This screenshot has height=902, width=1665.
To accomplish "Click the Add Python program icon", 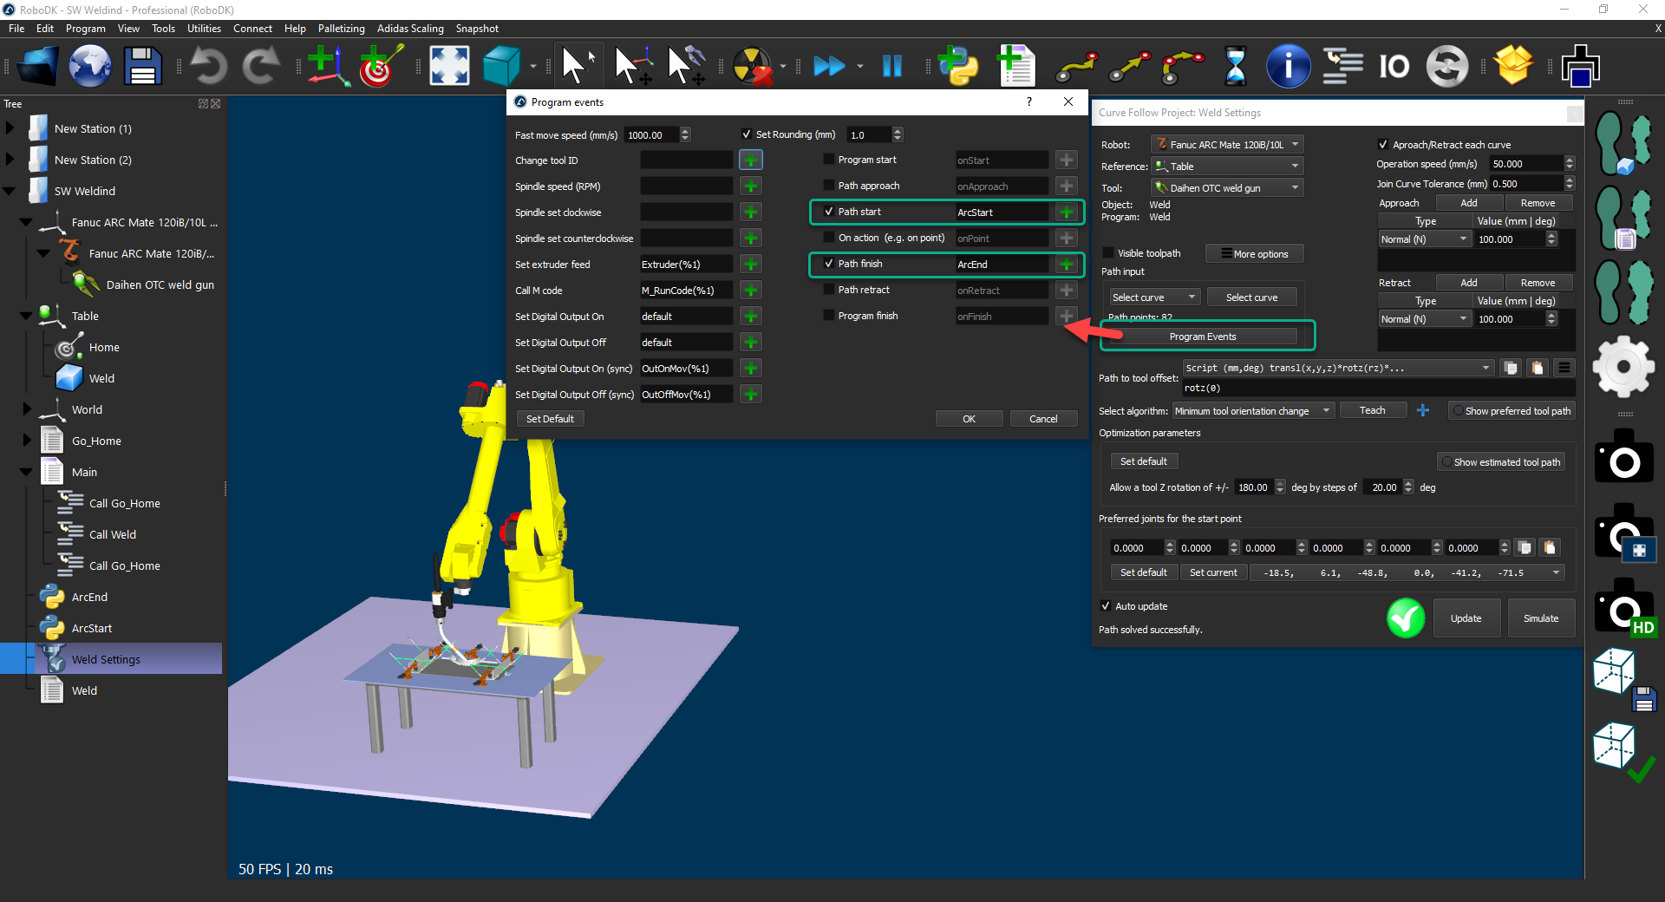I will click(x=958, y=66).
